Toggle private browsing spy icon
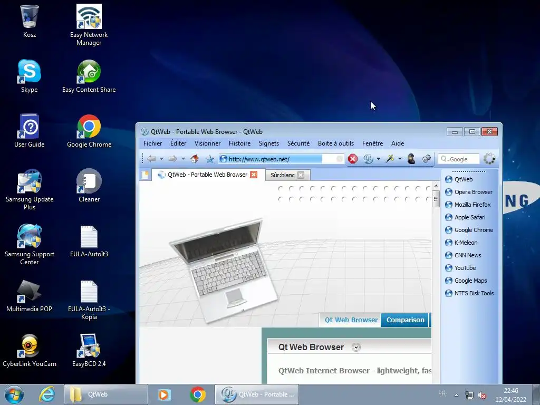 (x=411, y=159)
